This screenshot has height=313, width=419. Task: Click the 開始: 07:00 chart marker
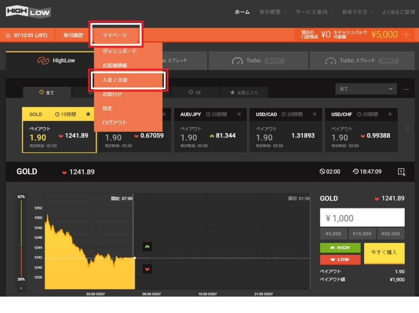[122, 199]
